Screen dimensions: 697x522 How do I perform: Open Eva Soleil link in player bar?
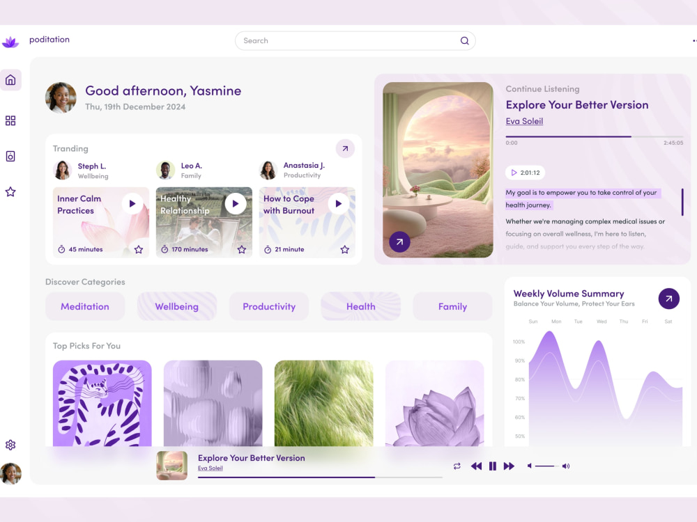pyautogui.click(x=210, y=468)
